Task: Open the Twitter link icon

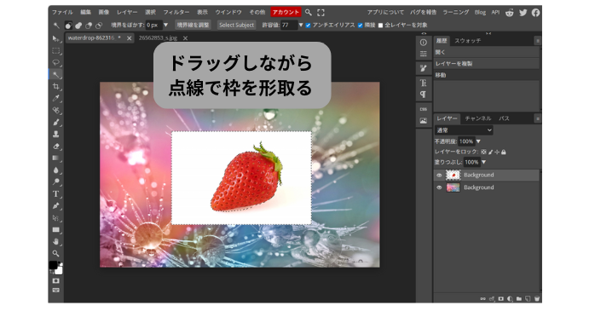Action: [x=523, y=13]
